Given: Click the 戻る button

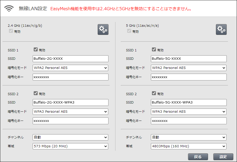Looking at the screenshot, I should tap(198, 157).
